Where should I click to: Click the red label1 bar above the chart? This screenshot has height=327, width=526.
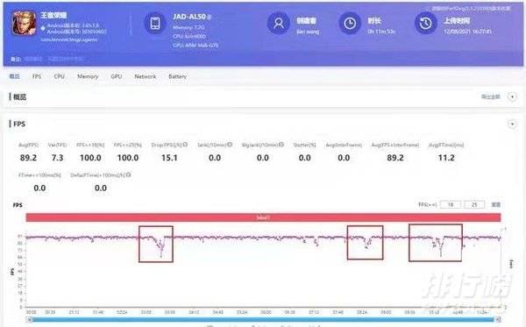(x=263, y=217)
